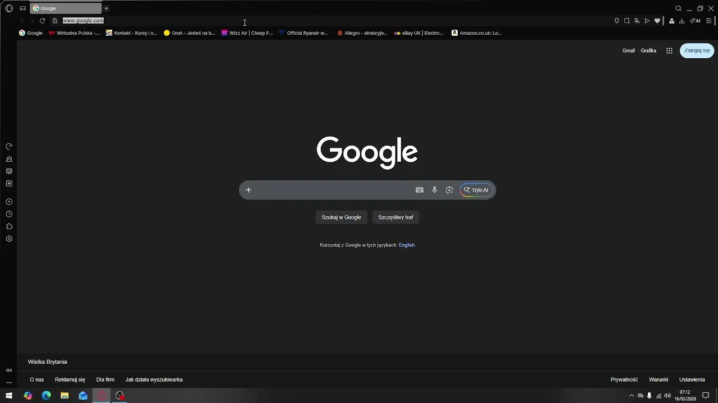Open the Warunki footer link
This screenshot has width=718, height=403.
659,379
